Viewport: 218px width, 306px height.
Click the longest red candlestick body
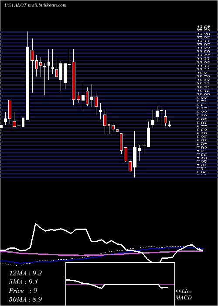(74, 80)
